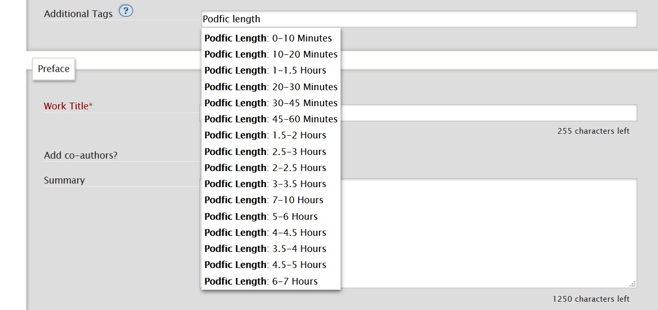Pick Podfic Length: 4-4.5 Hours suggestion
Viewport: 658px width, 310px height.
[x=266, y=233]
